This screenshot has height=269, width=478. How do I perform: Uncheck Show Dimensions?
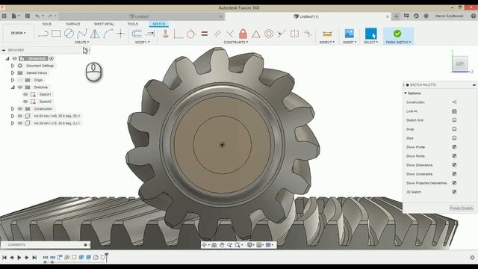pyautogui.click(x=454, y=165)
